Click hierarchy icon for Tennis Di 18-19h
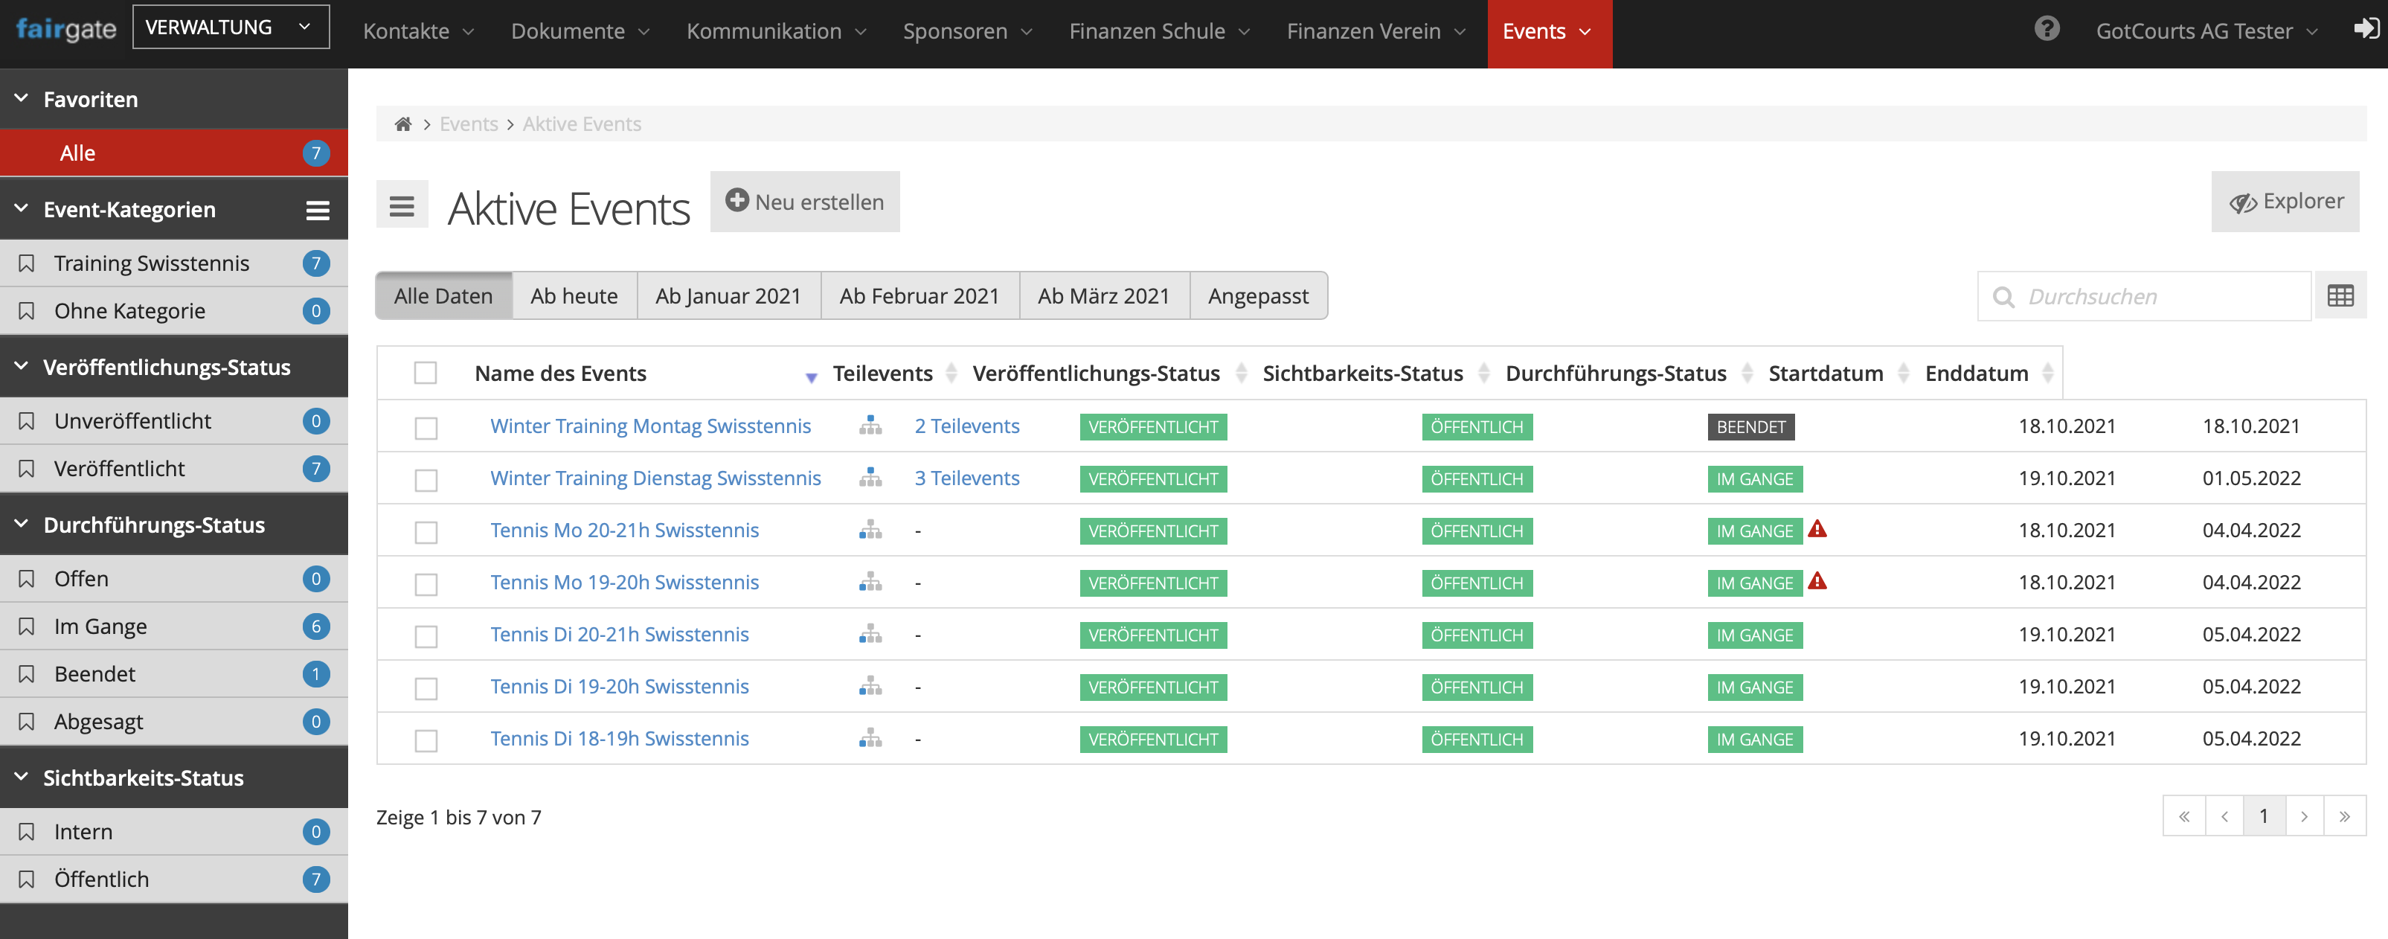 [870, 737]
